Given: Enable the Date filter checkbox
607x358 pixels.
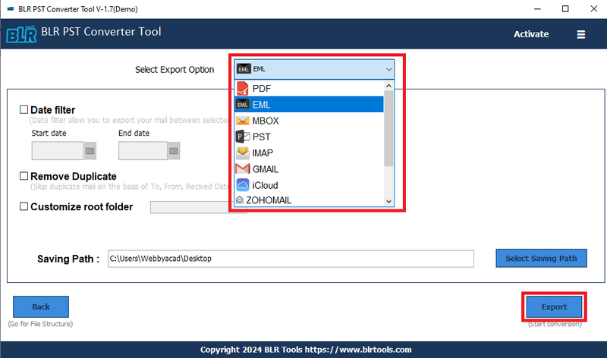Looking at the screenshot, I should click(x=24, y=110).
